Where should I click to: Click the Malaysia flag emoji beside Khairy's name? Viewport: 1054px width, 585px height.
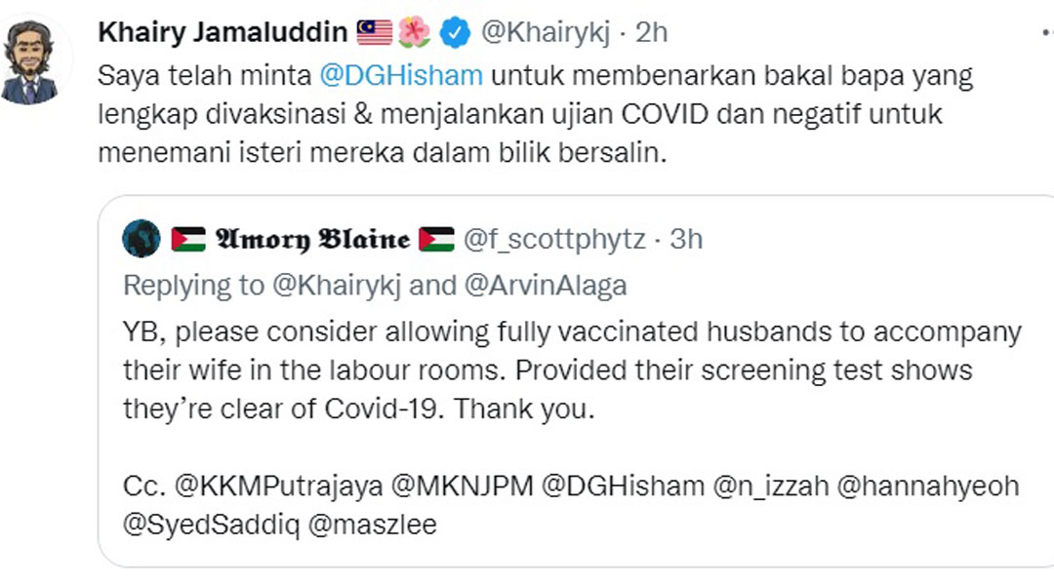(x=375, y=32)
